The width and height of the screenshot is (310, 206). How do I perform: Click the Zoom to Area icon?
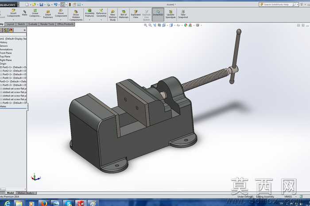pyautogui.click(x=150, y=25)
